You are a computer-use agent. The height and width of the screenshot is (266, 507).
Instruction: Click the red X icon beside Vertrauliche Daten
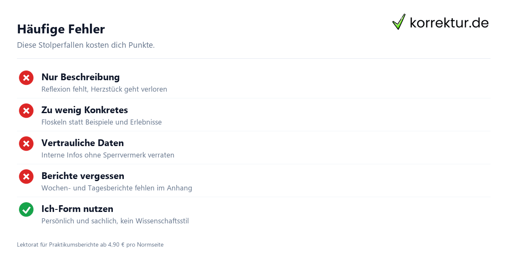tap(26, 144)
